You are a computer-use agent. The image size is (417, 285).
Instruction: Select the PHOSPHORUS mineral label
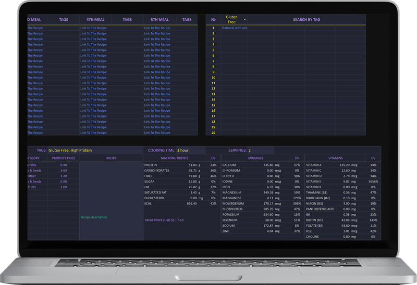(x=232, y=209)
